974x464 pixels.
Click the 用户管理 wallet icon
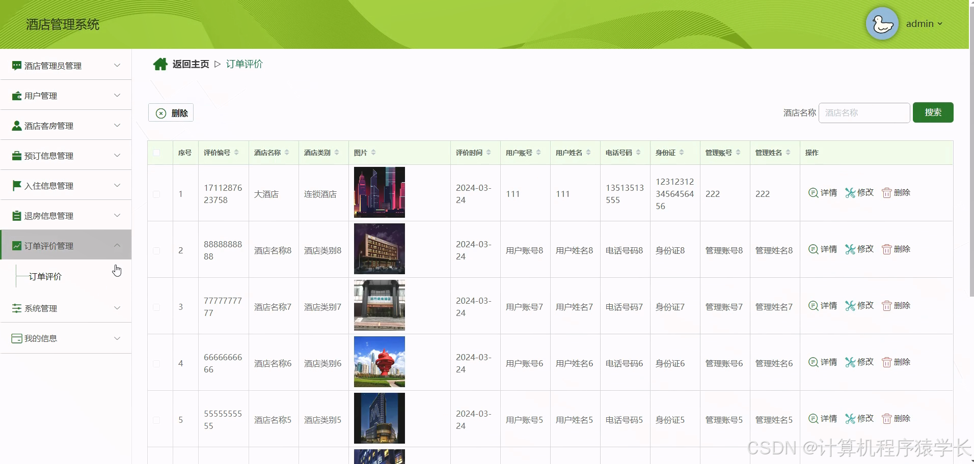pos(17,96)
